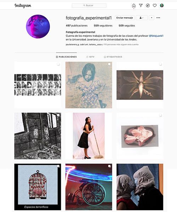This screenshot has width=177, height=212.
Task: Open the purple profile picture
Action: point(38,26)
